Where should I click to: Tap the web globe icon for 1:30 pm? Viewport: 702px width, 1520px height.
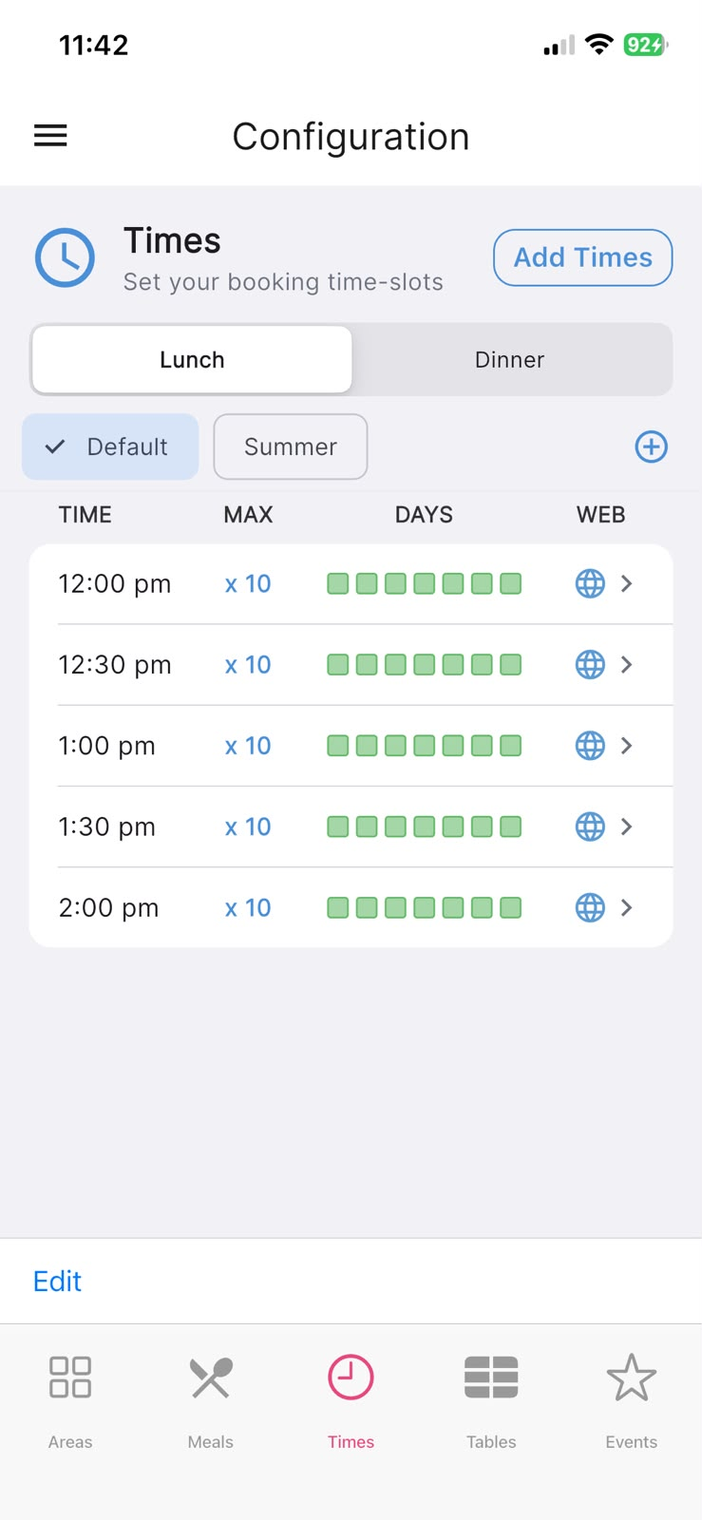point(590,826)
